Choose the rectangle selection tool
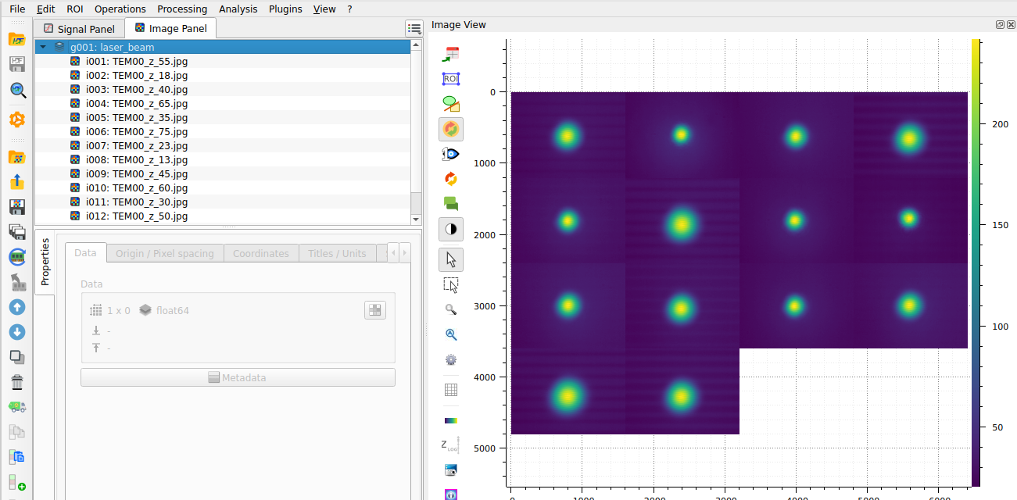Screen dimensions: 1017x500 [x=451, y=284]
